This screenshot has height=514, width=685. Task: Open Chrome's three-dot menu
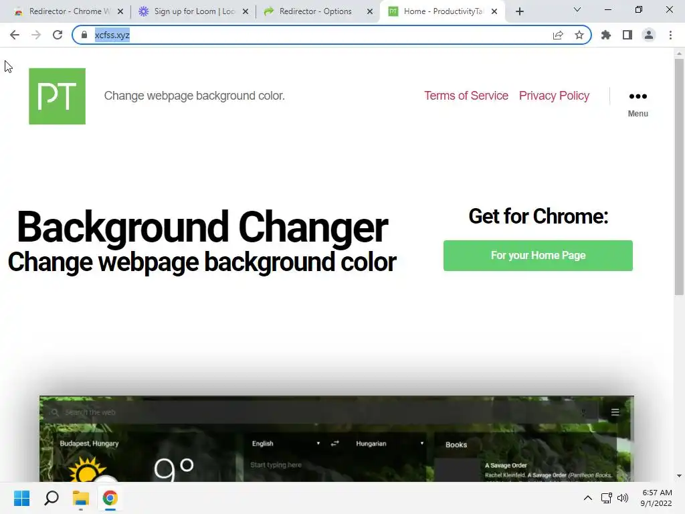coord(670,35)
